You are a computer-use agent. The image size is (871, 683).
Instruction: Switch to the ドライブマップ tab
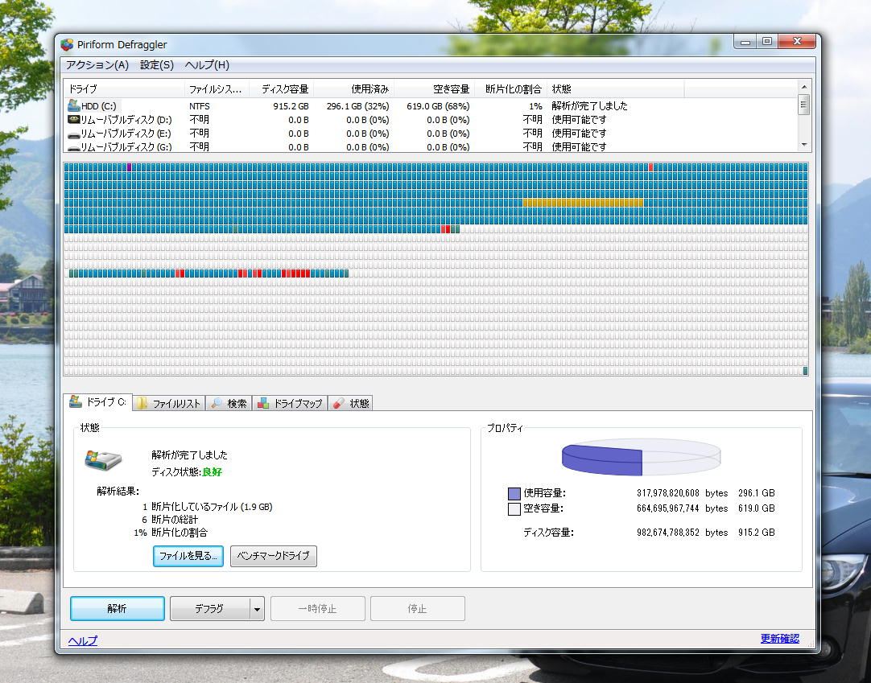tap(290, 403)
